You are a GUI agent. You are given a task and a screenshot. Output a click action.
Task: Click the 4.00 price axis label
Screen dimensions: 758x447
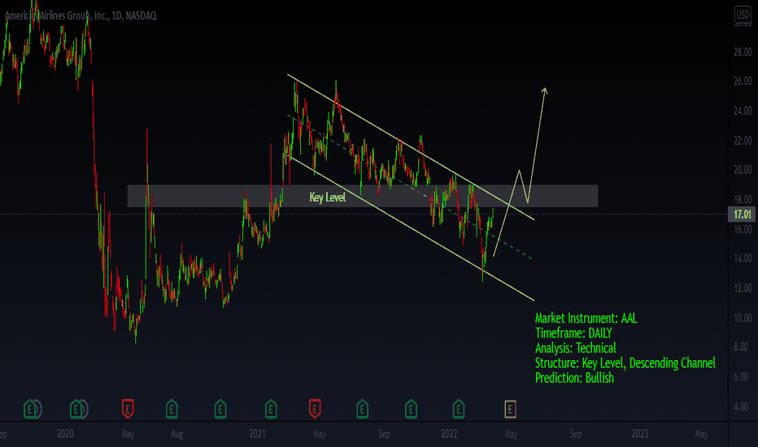(x=743, y=406)
